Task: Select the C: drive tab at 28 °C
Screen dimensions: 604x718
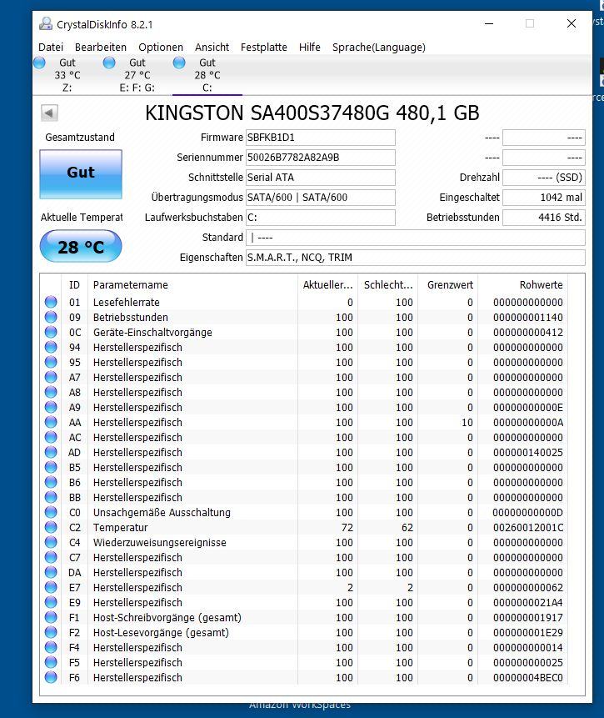Action: [x=207, y=75]
